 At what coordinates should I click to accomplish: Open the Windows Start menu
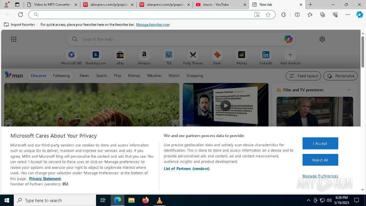(7, 200)
